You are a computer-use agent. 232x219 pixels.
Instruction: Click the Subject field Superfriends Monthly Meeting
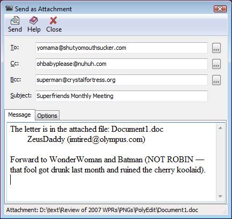click(122, 96)
